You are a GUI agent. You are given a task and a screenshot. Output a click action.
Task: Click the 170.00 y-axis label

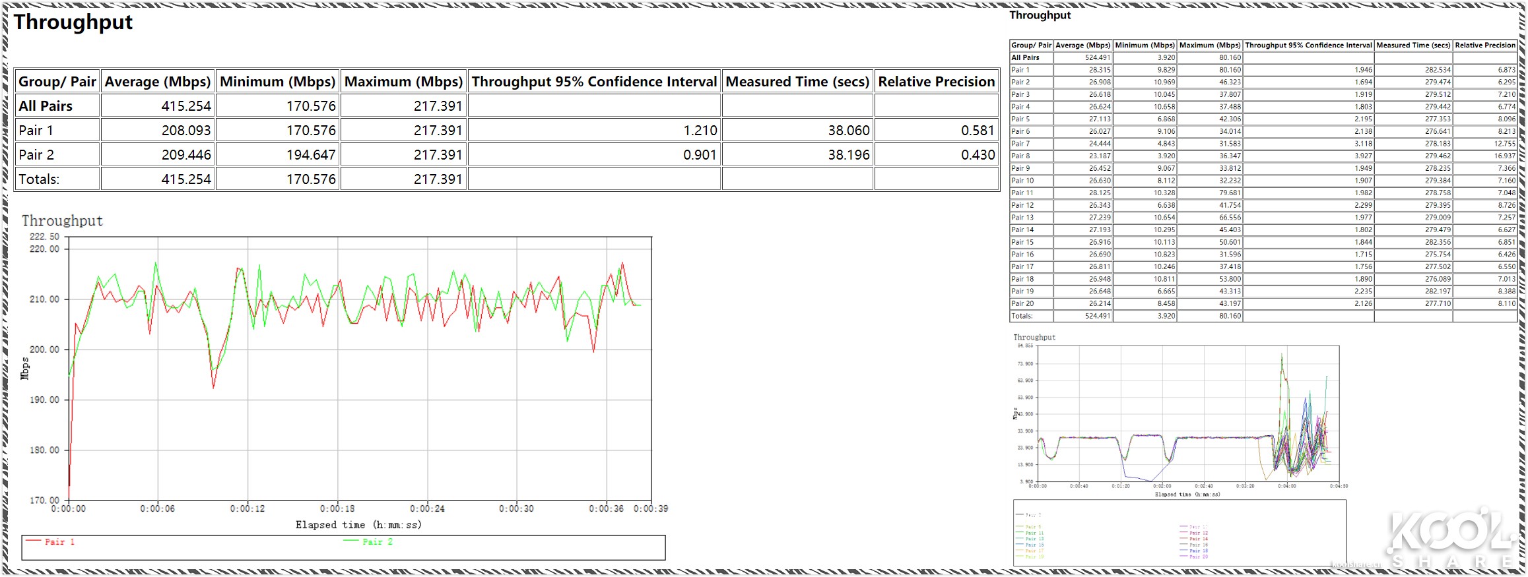(x=44, y=501)
